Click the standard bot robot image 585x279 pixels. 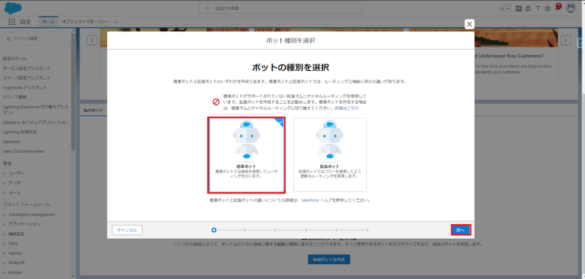pos(247,140)
